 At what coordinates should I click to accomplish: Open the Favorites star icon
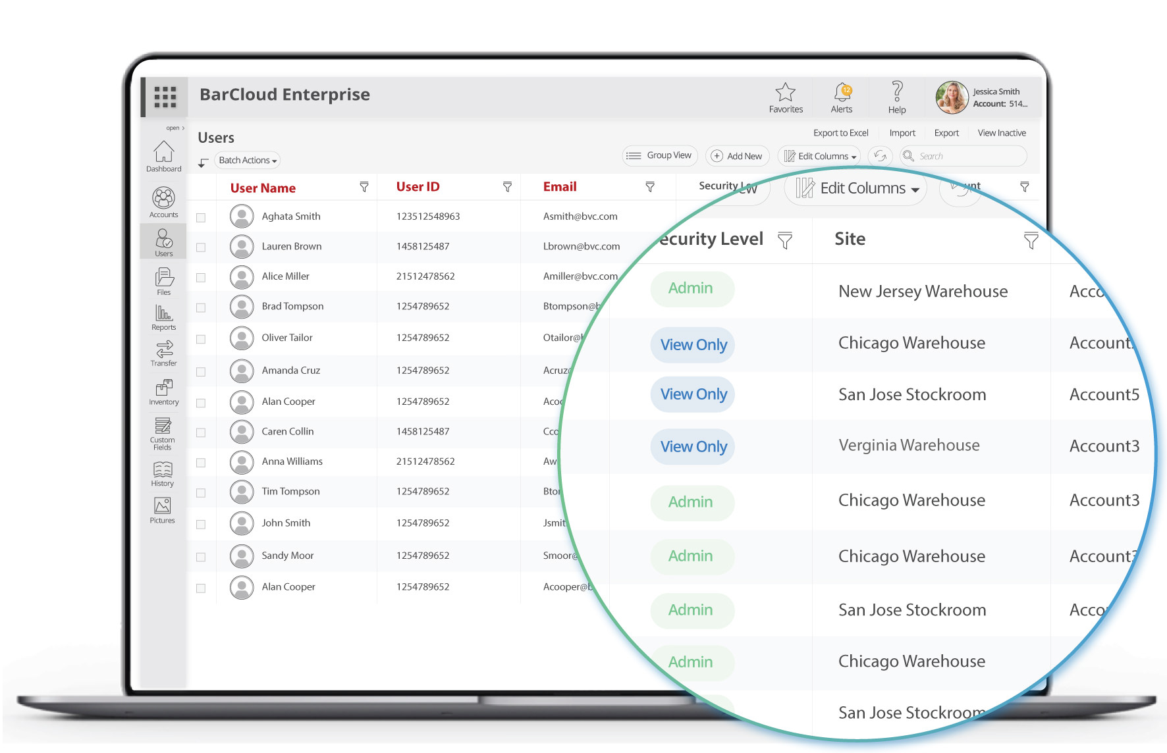[785, 92]
